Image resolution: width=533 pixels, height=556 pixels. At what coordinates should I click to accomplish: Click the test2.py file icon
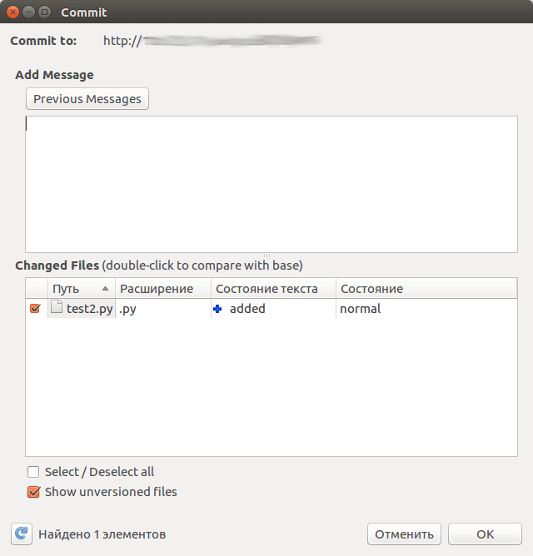click(57, 307)
